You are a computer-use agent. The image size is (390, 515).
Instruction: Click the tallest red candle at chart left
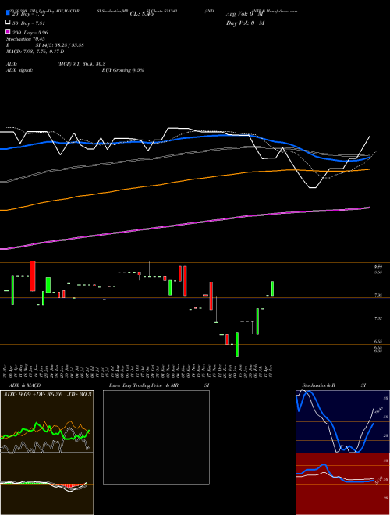[x=33, y=276]
